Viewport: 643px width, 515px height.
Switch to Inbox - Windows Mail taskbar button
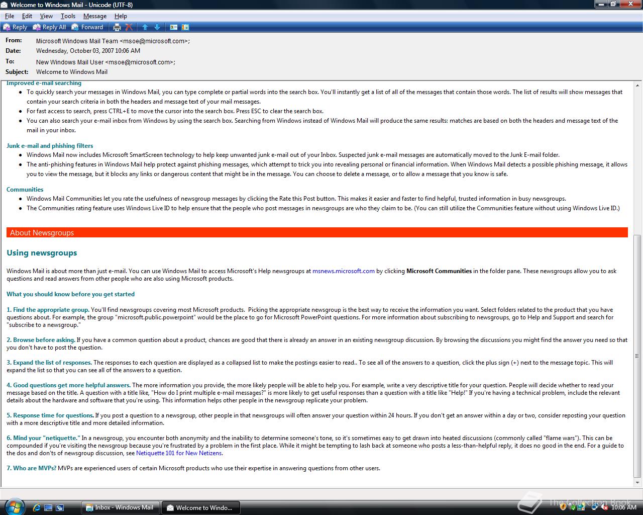tap(121, 507)
